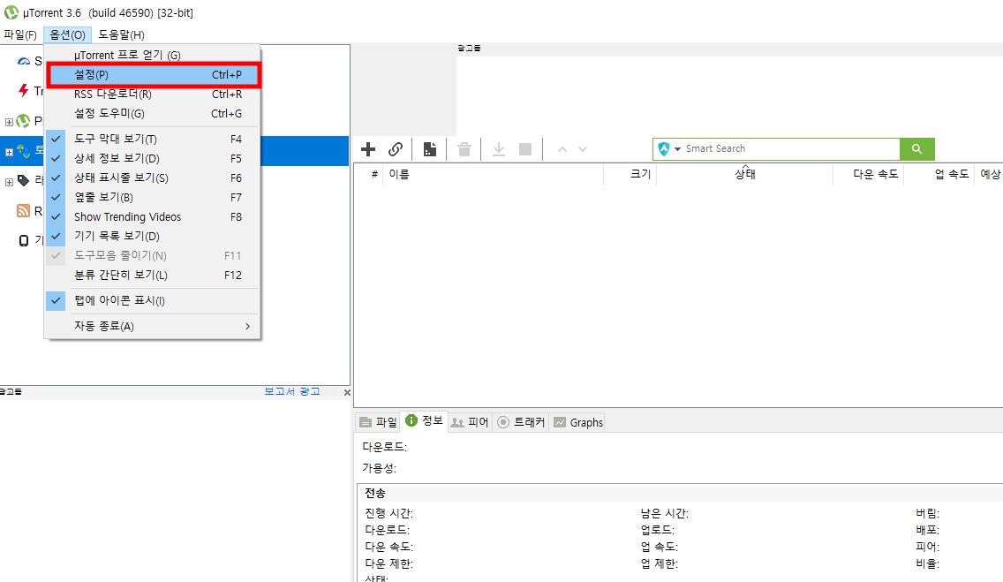The image size is (1003, 582).
Task: Open the 옵션(O) menu
Action: (68, 34)
